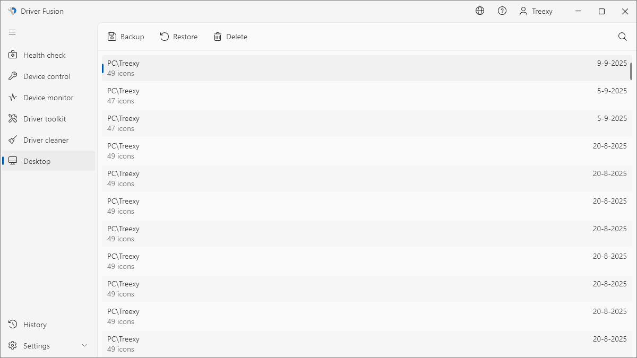The image size is (637, 358).
Task: Open the Treexy account menu
Action: point(536,11)
